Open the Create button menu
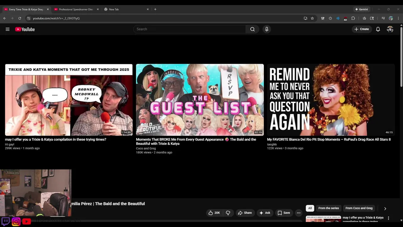 (361, 29)
